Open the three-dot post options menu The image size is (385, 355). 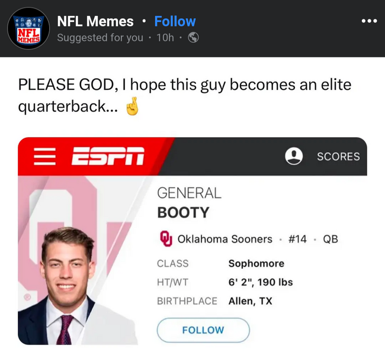tap(369, 21)
